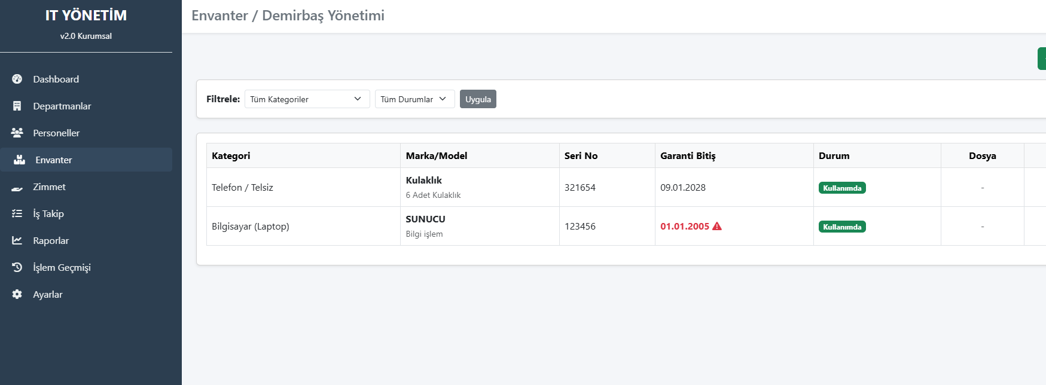Click the red warranty warning triangle icon
This screenshot has height=385, width=1046.
click(717, 226)
